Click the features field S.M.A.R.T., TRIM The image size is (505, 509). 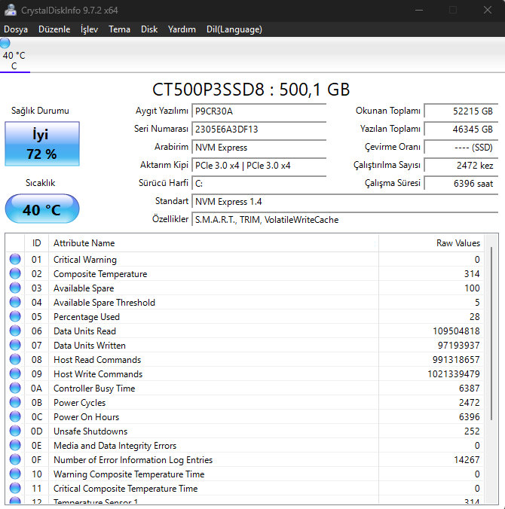(344, 220)
